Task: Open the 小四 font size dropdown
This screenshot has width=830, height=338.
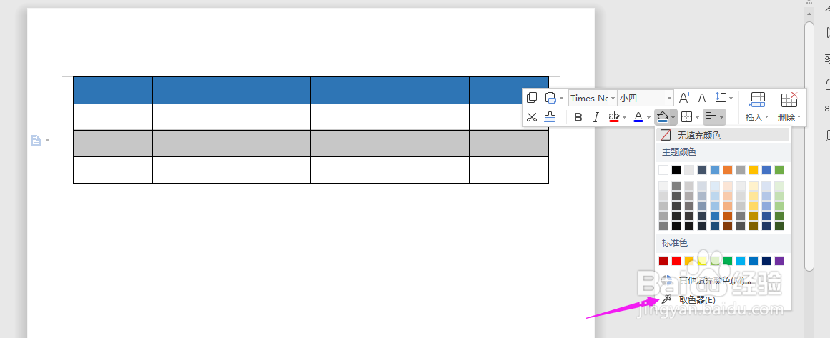Action: pyautogui.click(x=646, y=98)
